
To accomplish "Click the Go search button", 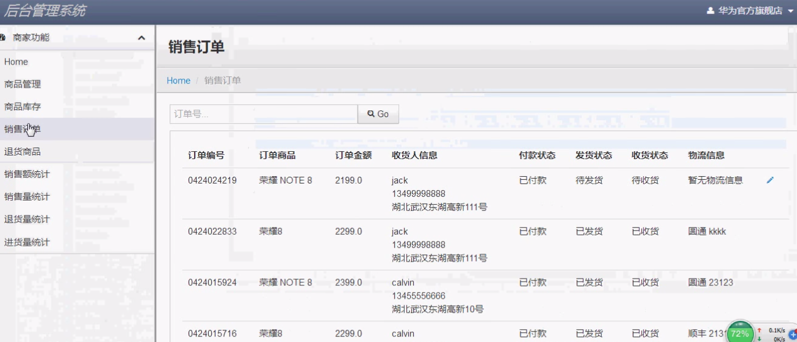I will 378,114.
